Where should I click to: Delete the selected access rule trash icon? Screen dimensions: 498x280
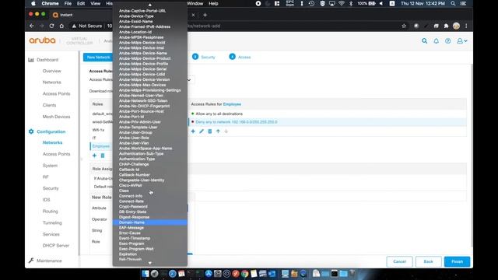209,131
